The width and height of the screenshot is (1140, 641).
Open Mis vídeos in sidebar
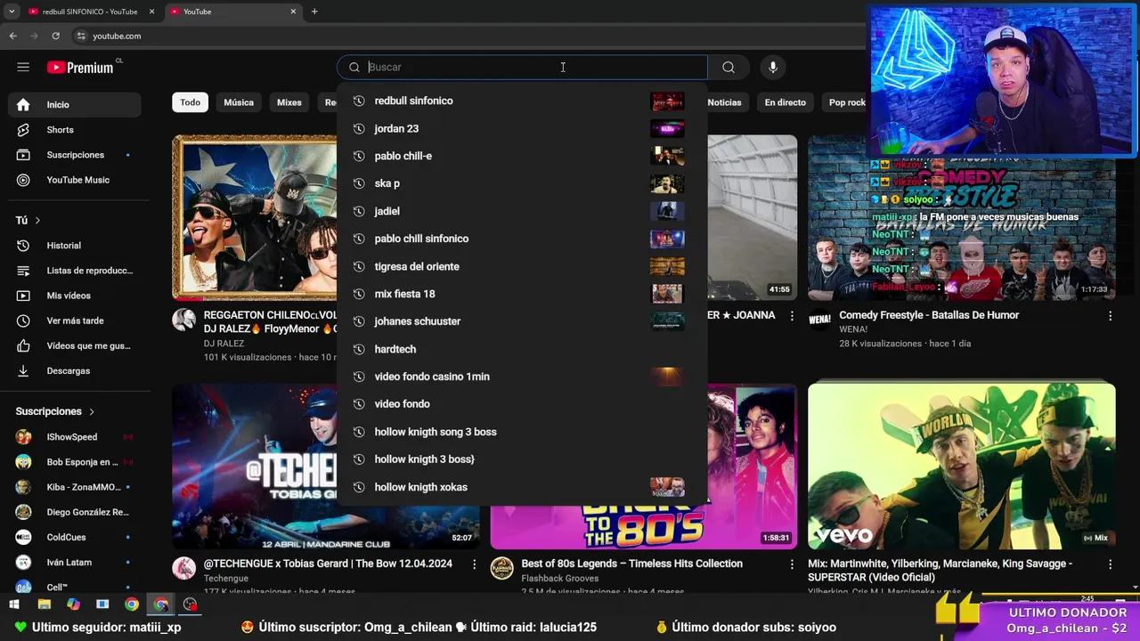(x=75, y=296)
